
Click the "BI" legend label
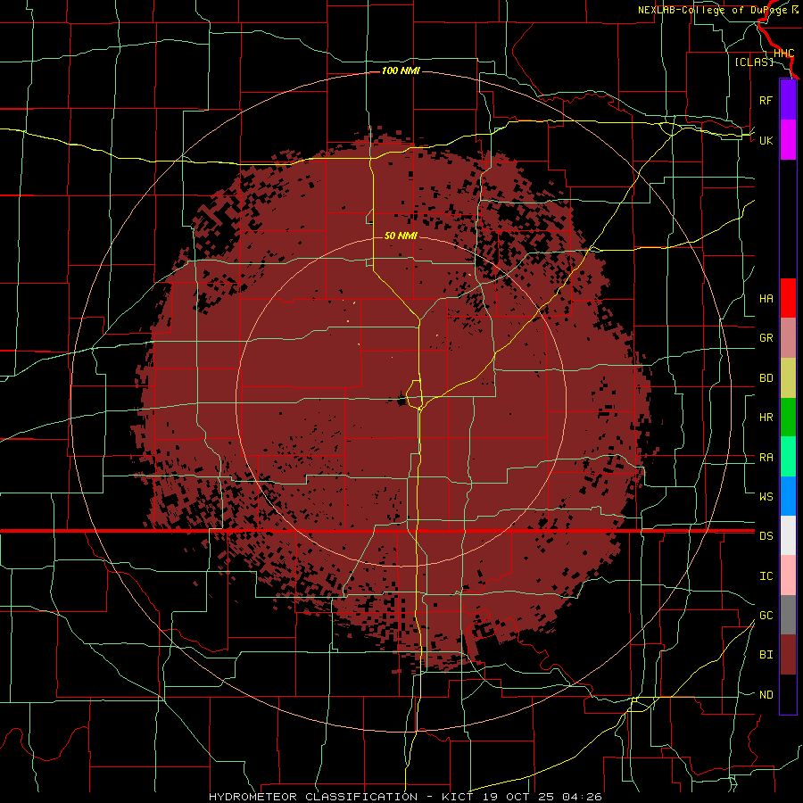[x=766, y=655]
